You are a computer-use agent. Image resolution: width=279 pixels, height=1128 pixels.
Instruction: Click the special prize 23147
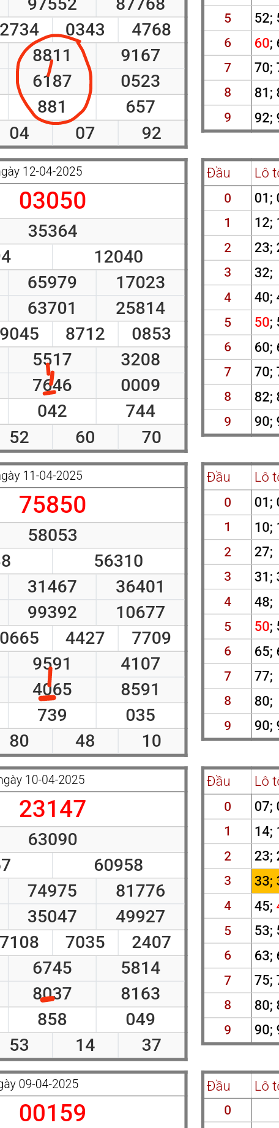coord(53,809)
